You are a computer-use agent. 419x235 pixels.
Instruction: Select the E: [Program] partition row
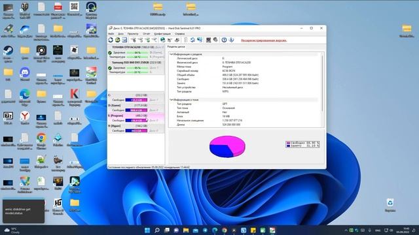click(136, 117)
